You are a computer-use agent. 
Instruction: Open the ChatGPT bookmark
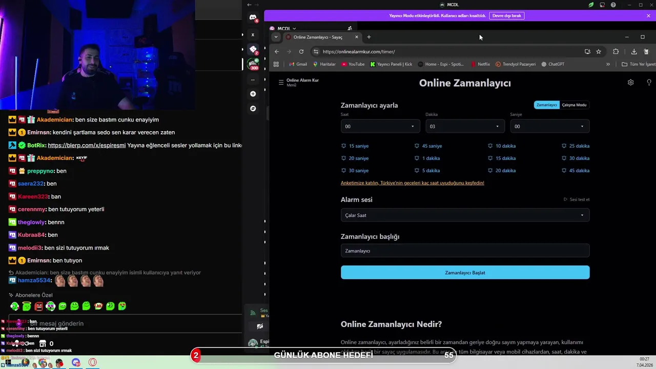pyautogui.click(x=553, y=64)
